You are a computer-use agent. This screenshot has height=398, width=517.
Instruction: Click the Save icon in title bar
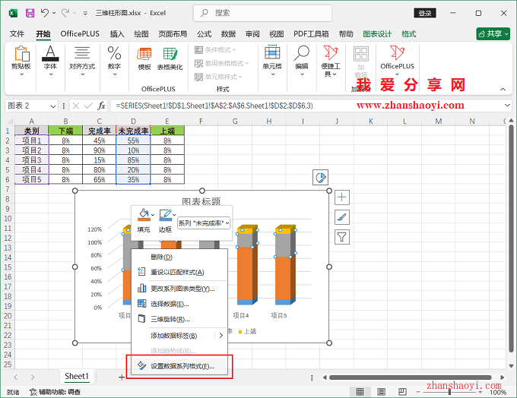(x=30, y=13)
